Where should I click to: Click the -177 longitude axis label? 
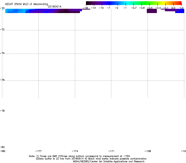coord(38,151)
